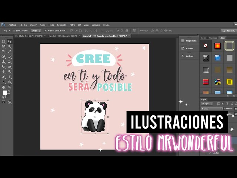The height and width of the screenshot is (178, 237).
Task: Open the Normal blend mode dropdown
Action: [x=212, y=109]
